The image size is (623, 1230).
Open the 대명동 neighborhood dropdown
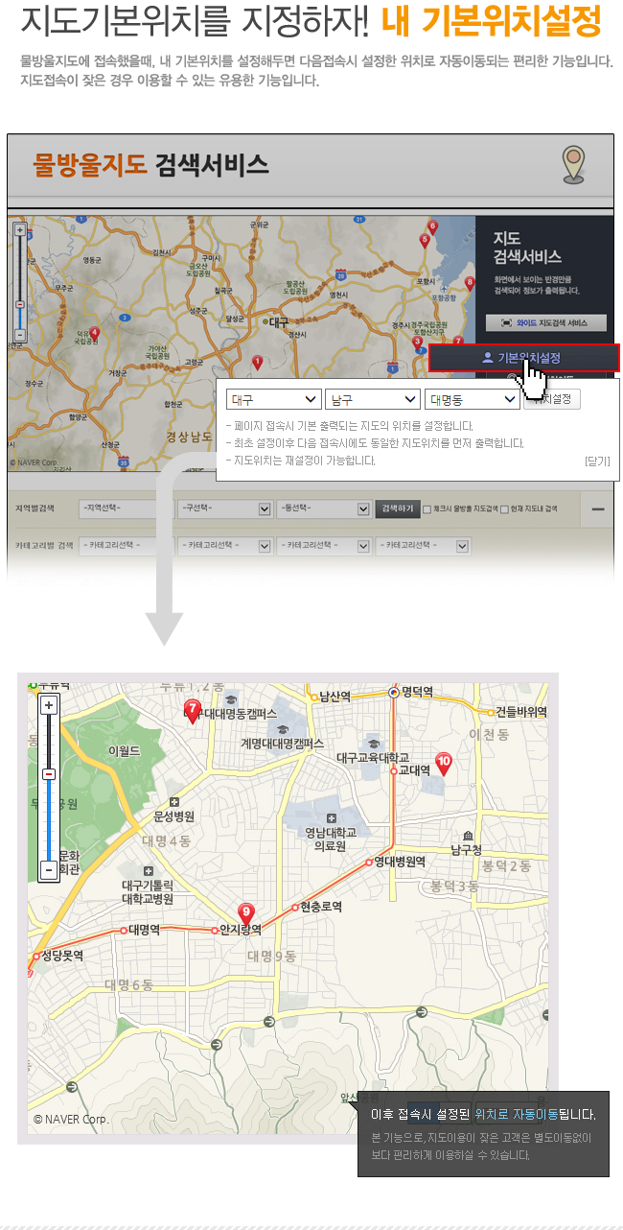click(472, 399)
